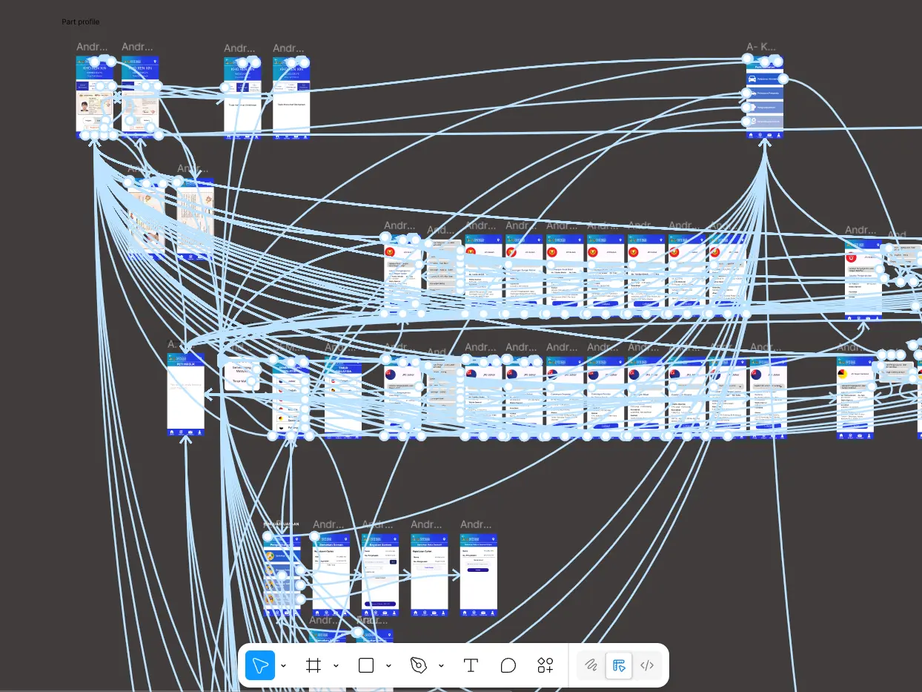Screen dimensions: 922x692
Task: Expand the Move tool options chevron
Action: click(284, 666)
